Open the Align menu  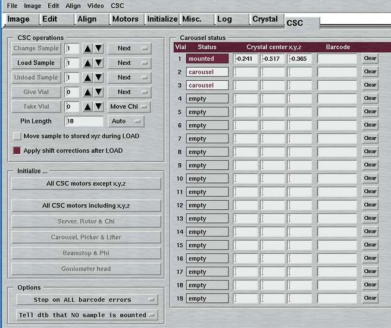[73, 5]
